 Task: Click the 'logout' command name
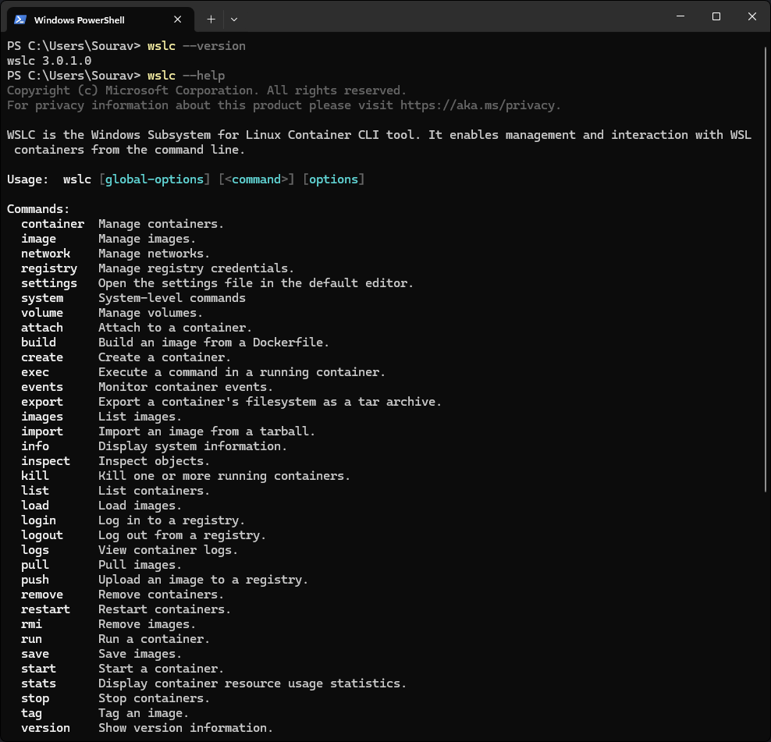[x=42, y=535]
